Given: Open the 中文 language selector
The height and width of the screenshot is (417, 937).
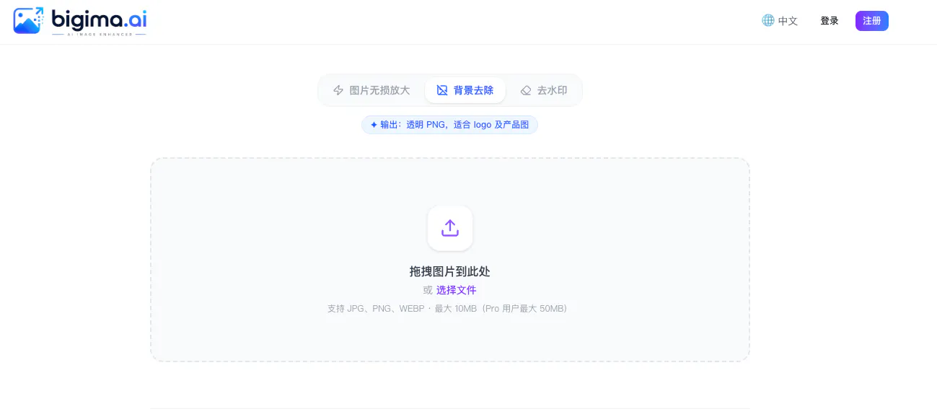Looking at the screenshot, I should click(780, 21).
